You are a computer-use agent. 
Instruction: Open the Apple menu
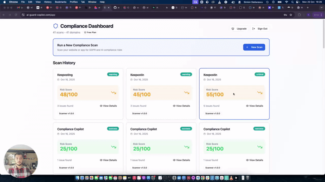click(4, 2)
